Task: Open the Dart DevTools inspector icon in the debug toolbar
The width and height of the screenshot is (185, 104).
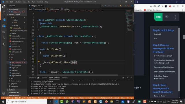Action: (x=132, y=6)
